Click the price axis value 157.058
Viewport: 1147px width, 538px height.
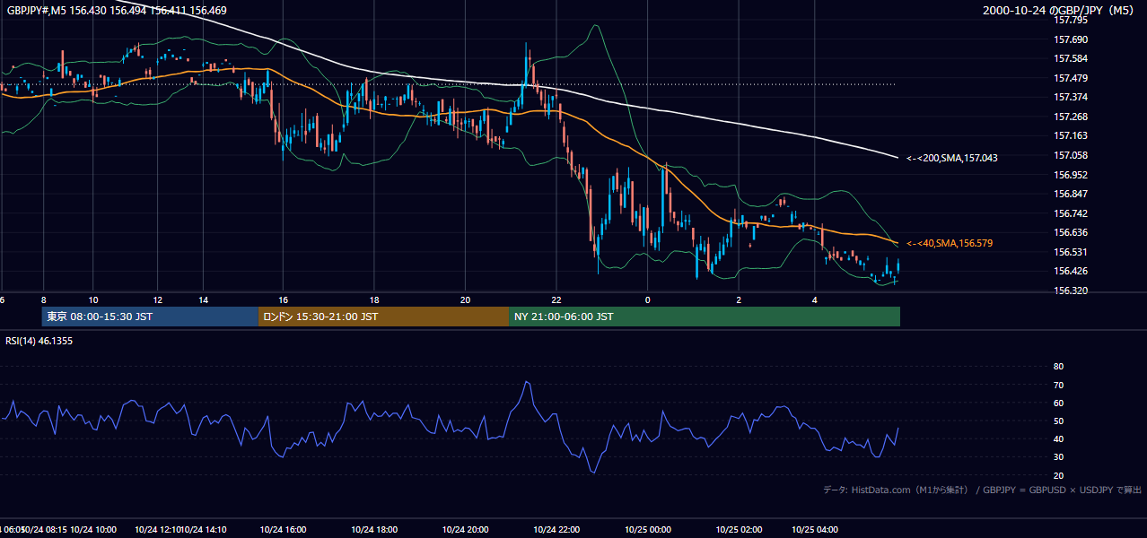tap(1071, 155)
